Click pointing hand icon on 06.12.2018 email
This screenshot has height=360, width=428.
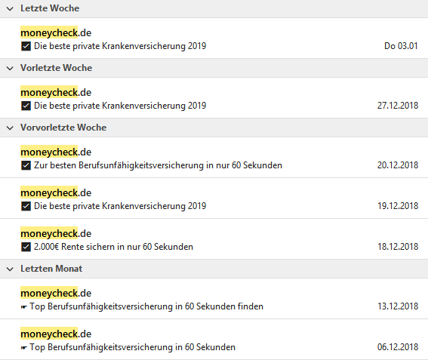point(24,348)
